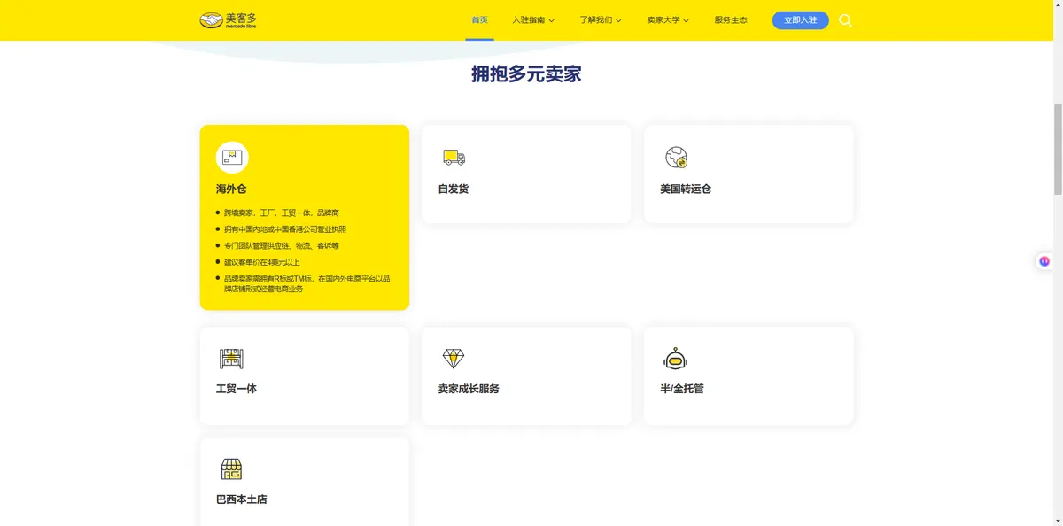Open the floating assistant icon at right edge
Screen dimensions: 1063x526
coord(1044,261)
